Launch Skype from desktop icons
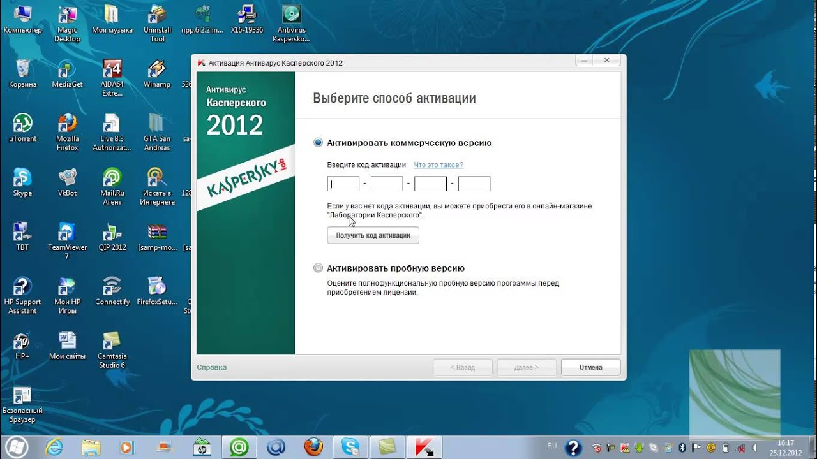 click(22, 182)
